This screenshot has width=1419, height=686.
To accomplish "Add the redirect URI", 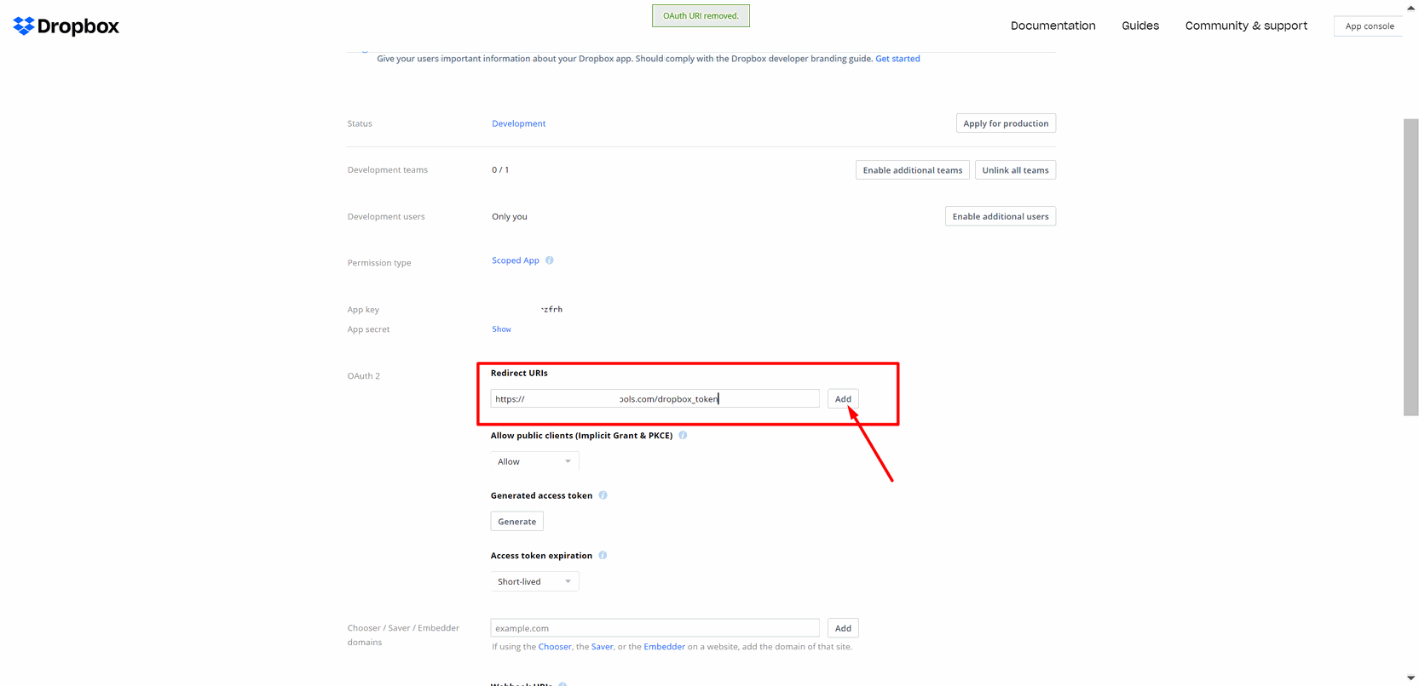I will click(x=843, y=398).
